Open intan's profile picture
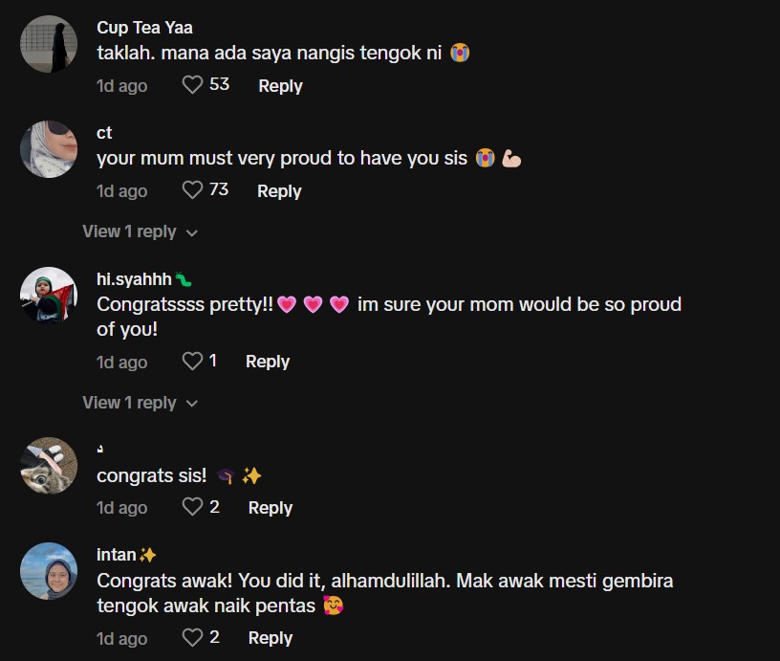Viewport: 780px width, 661px height. pos(49,571)
